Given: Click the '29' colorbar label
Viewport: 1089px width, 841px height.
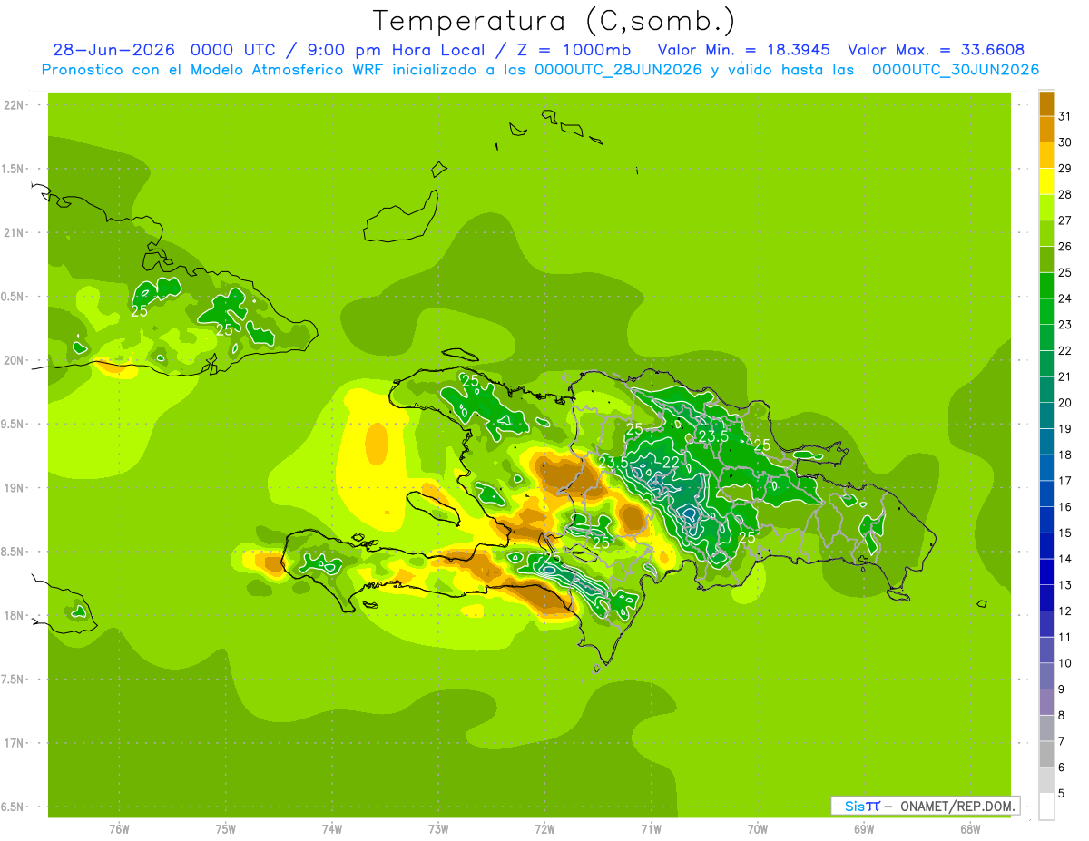Looking at the screenshot, I should [1065, 169].
